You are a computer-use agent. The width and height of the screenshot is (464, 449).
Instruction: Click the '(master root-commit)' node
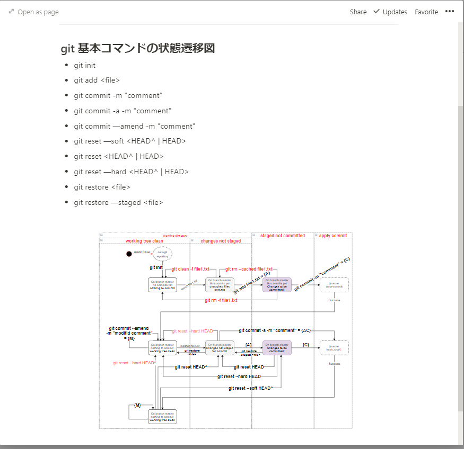[333, 285]
